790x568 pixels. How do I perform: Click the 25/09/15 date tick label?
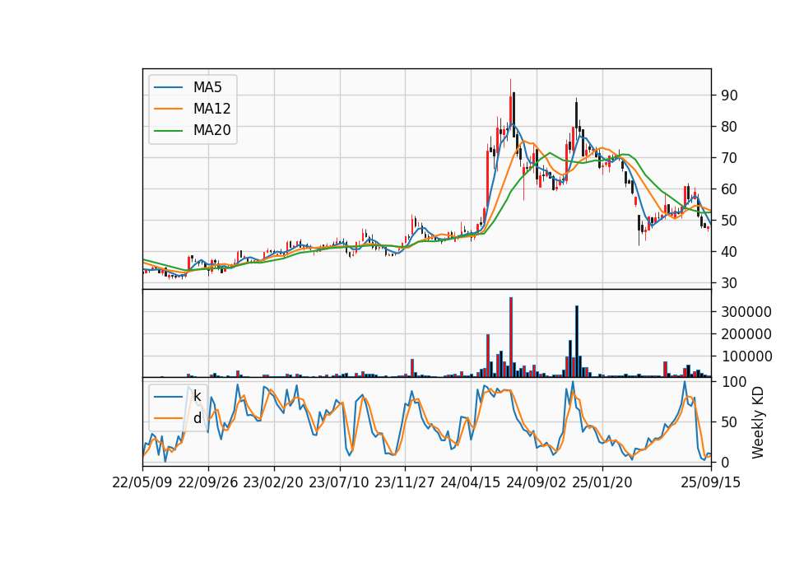[x=710, y=482]
